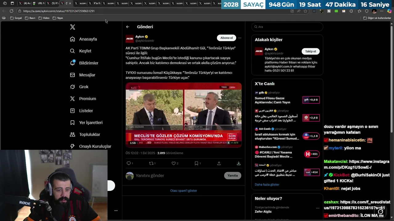Click Daha fazla göster in X'te Canlı

[x=267, y=184]
